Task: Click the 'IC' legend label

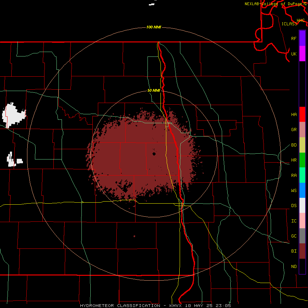Action: [294, 221]
